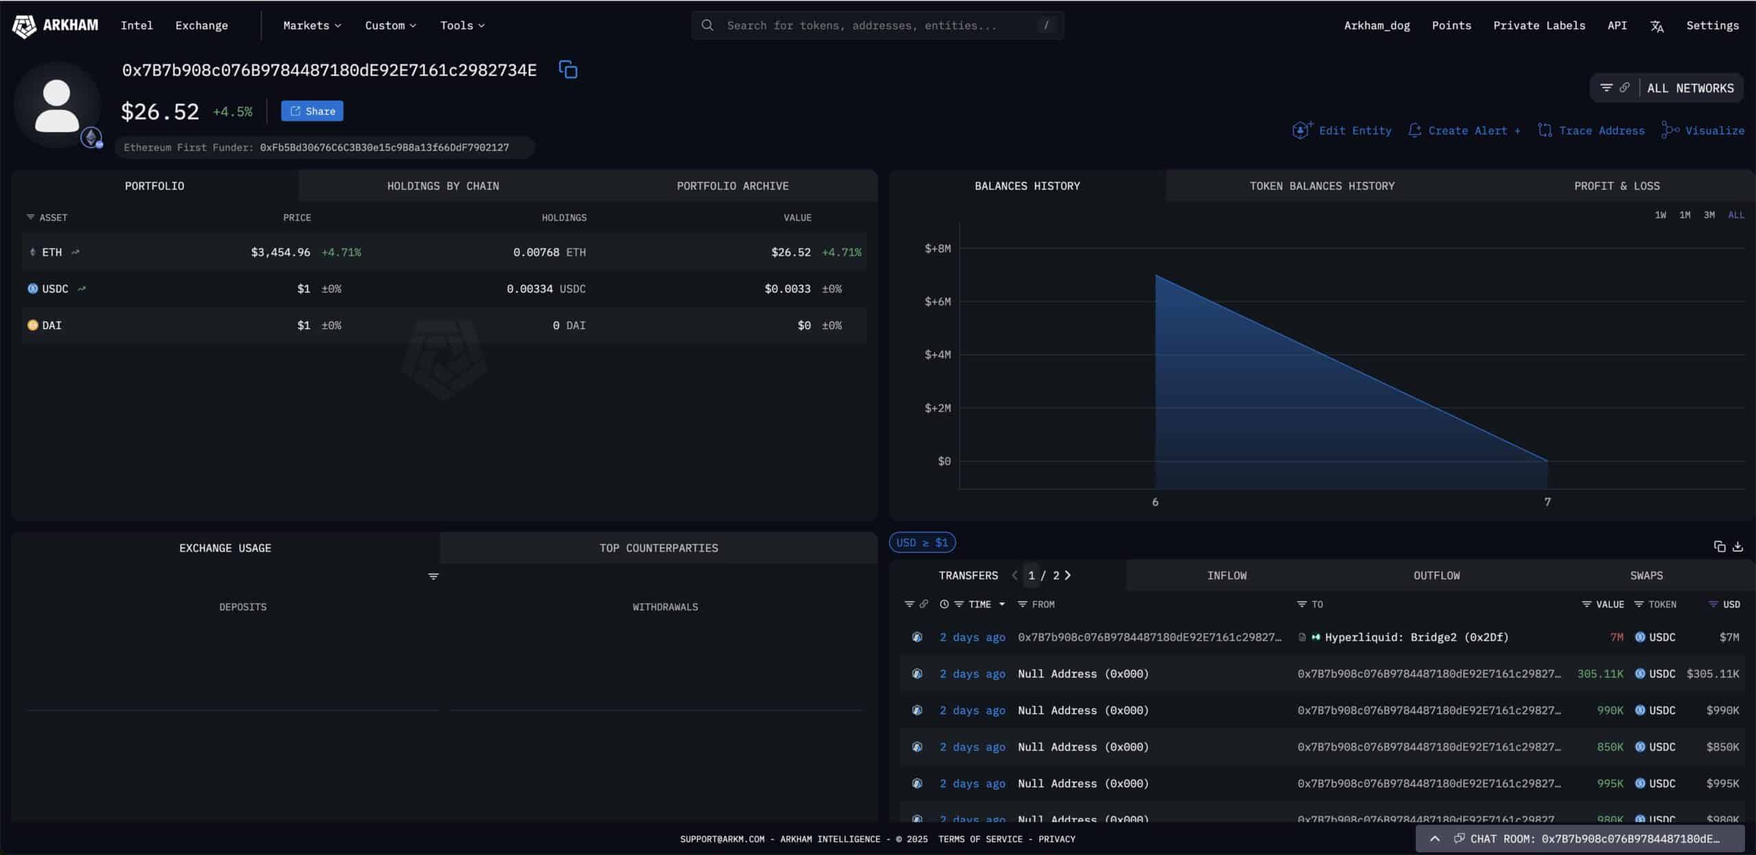
Task: Open the Tools dropdown
Action: pyautogui.click(x=461, y=25)
